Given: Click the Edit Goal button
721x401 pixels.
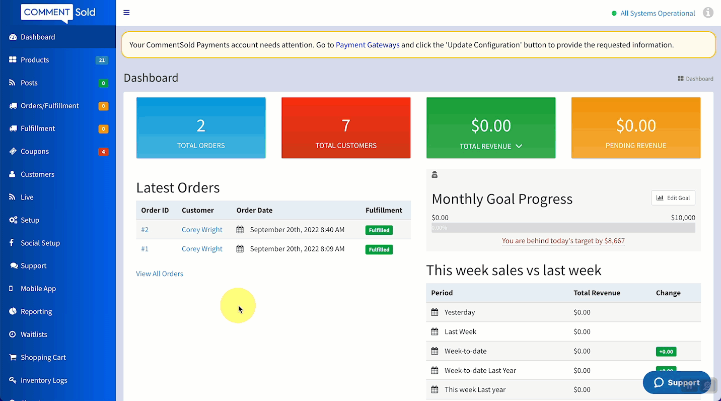Looking at the screenshot, I should pos(673,198).
